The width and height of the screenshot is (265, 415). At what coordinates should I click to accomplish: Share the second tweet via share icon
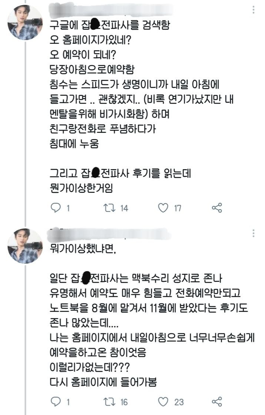click(x=217, y=402)
